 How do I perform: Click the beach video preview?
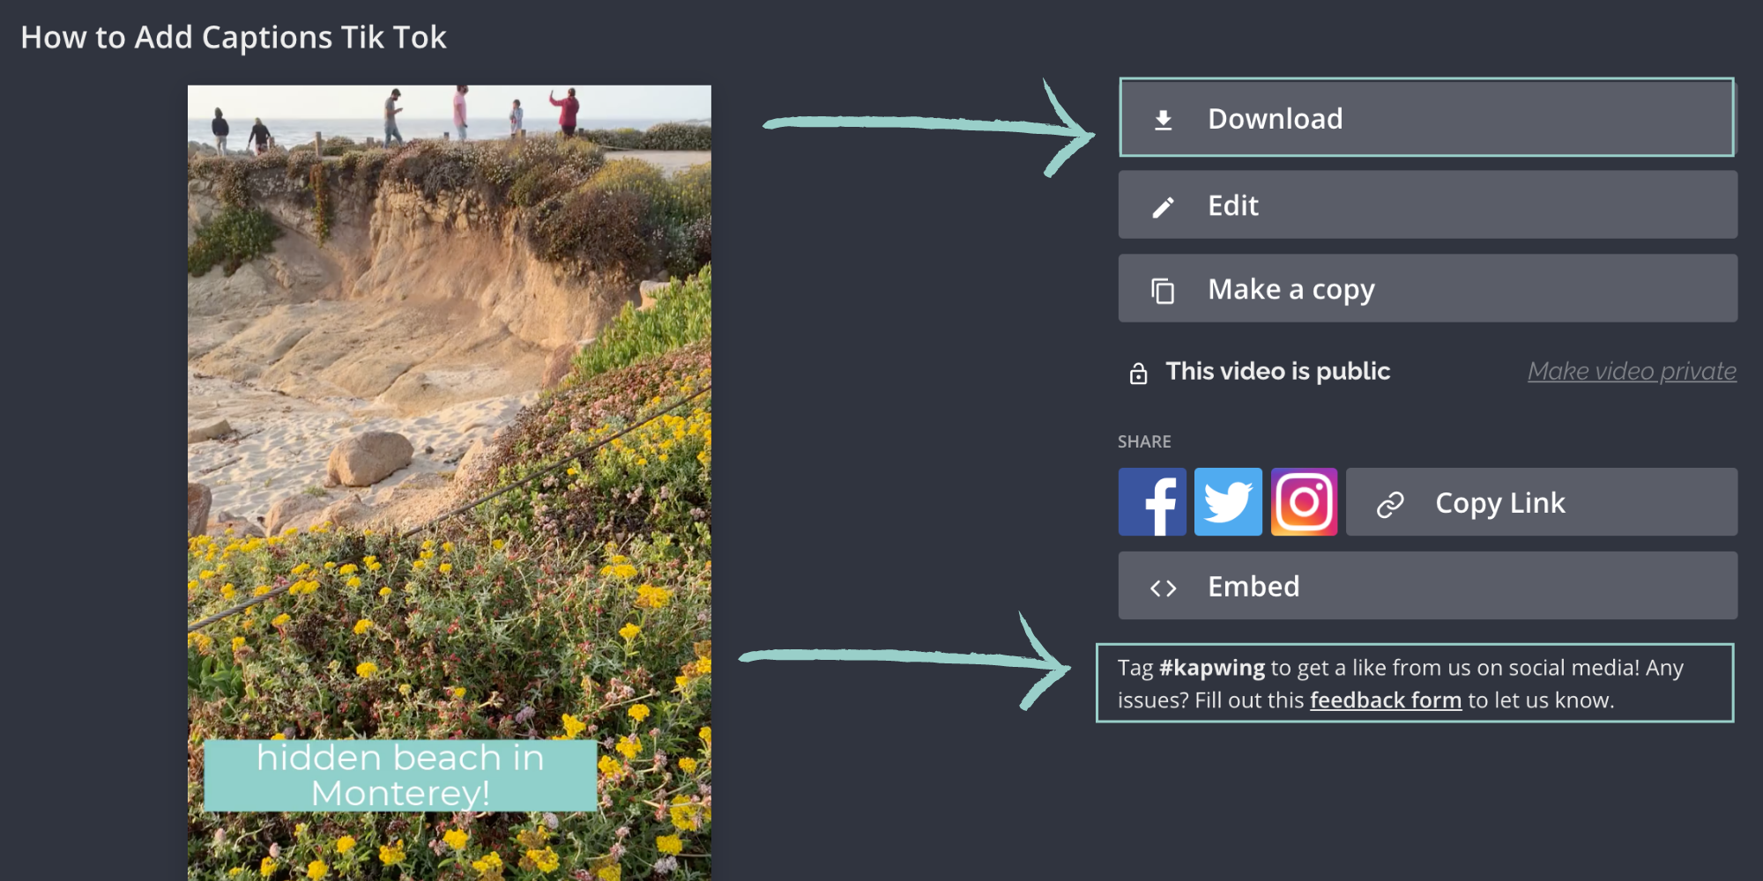coord(449,396)
